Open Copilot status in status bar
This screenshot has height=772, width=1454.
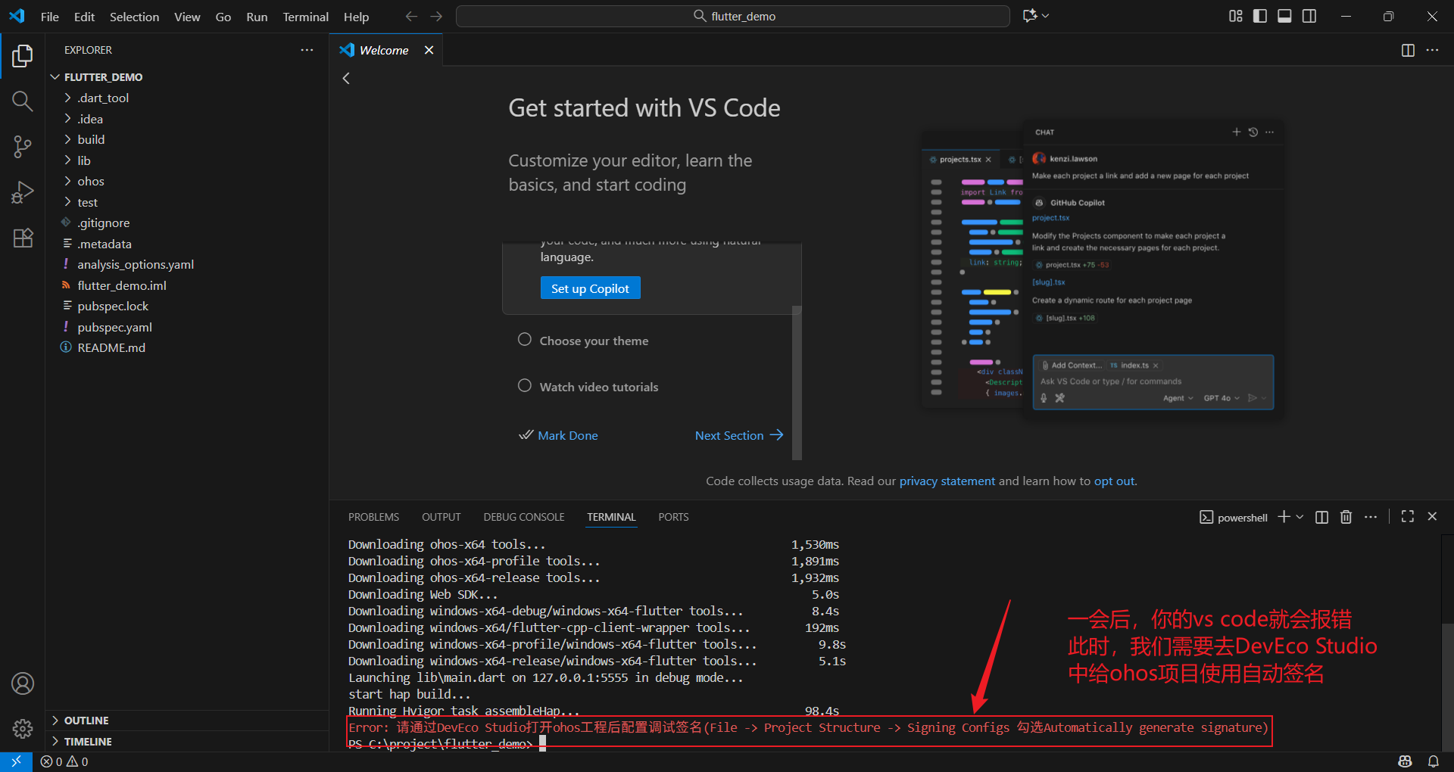point(1406,761)
